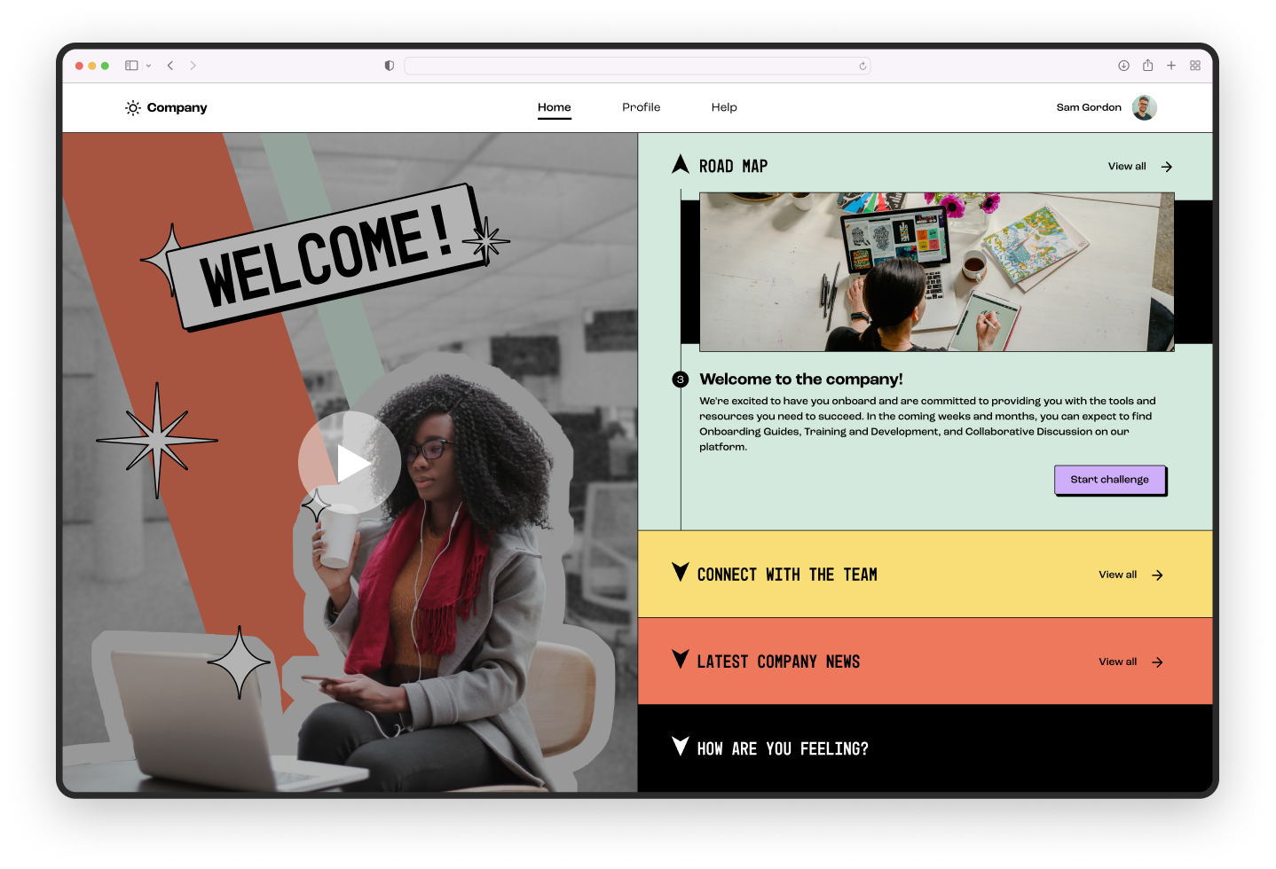Expand the How Are You Feeling section arrow
This screenshot has width=1276, height=869.
681,746
